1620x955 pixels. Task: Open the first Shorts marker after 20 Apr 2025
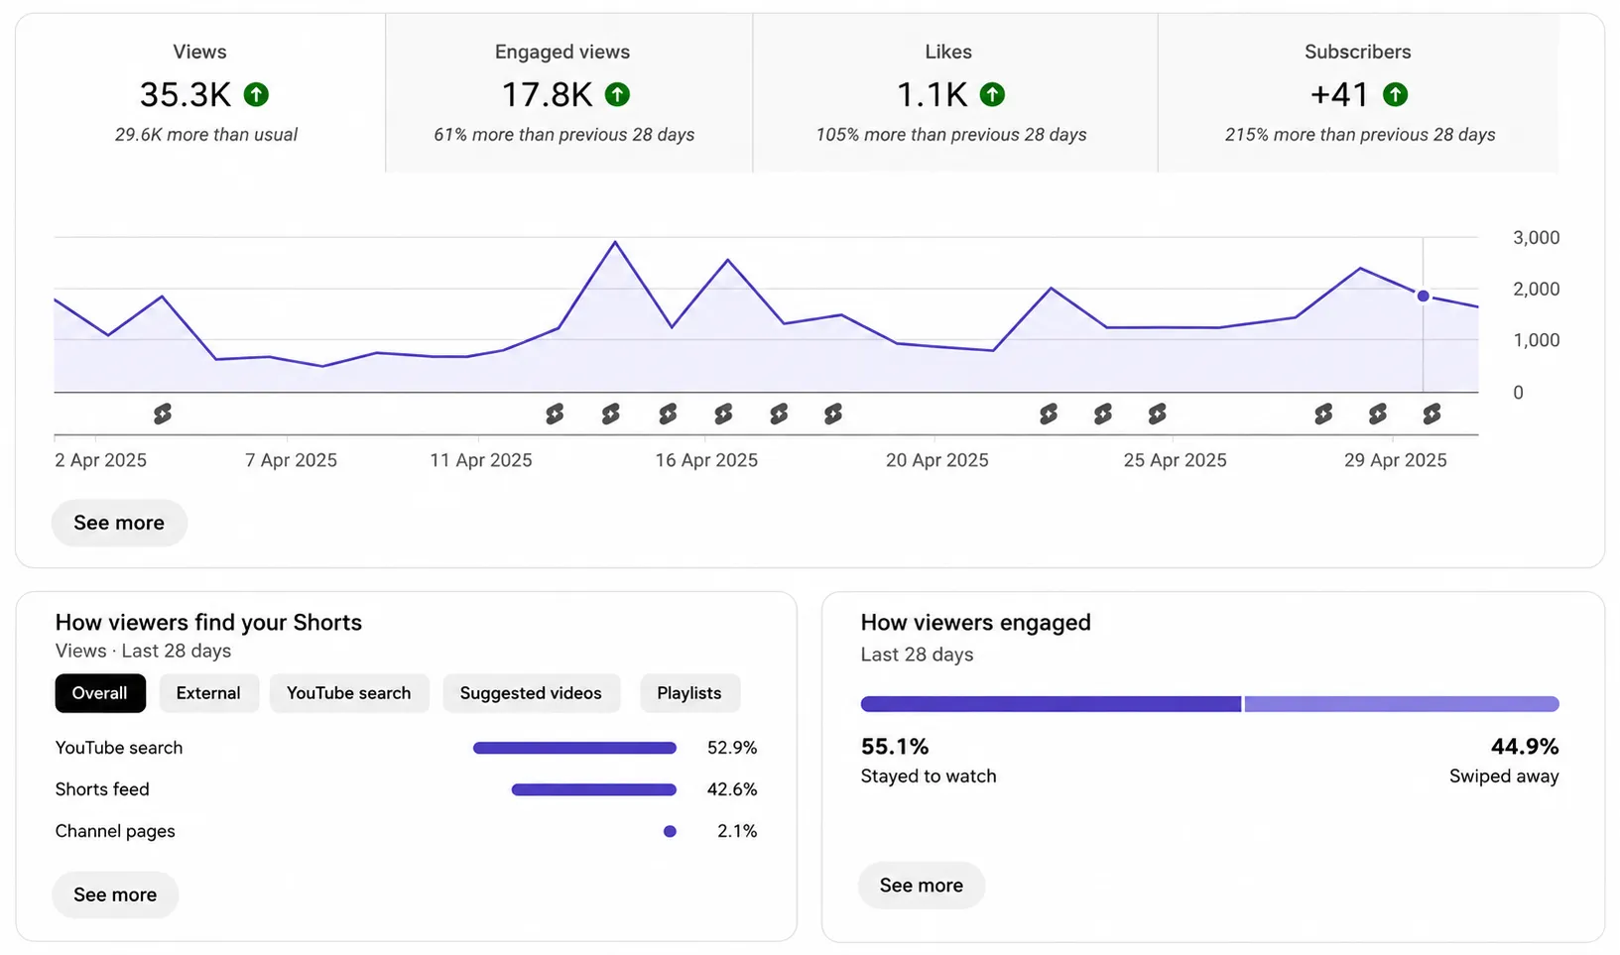(x=1049, y=414)
